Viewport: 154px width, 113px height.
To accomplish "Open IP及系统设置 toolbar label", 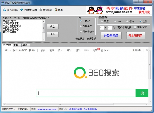I will [x=30, y=10].
